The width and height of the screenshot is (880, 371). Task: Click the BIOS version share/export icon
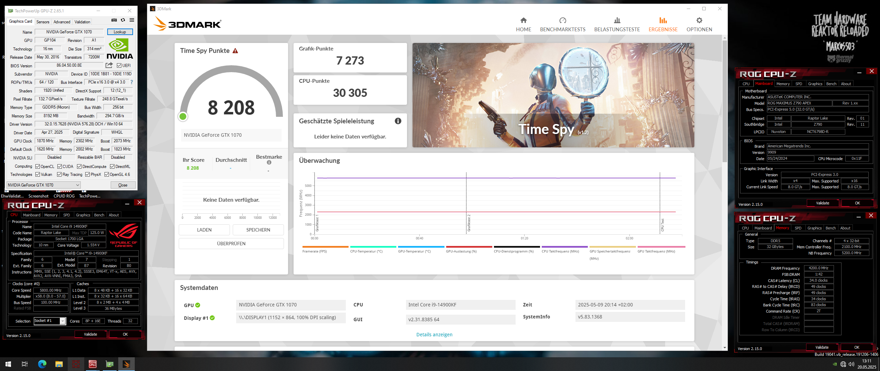click(109, 65)
